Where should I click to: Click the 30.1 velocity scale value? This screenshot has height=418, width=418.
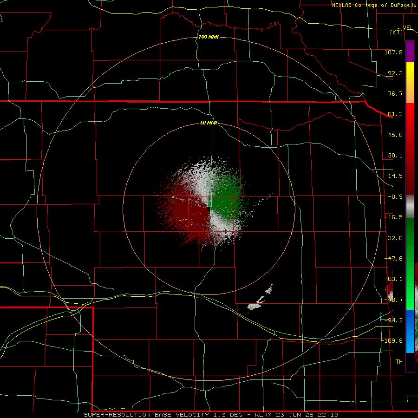pos(395,156)
